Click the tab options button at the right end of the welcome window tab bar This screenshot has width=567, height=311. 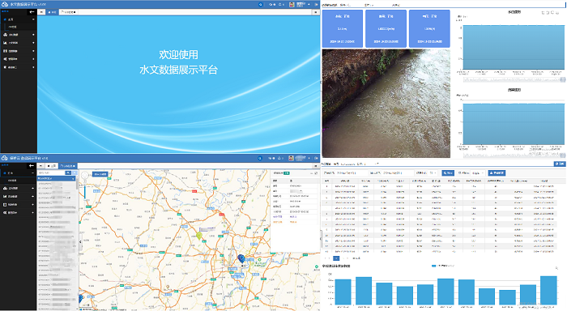tap(316, 12)
